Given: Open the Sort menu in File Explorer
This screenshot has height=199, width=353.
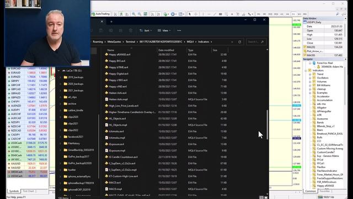Looking at the screenshot, I should point(146,30).
